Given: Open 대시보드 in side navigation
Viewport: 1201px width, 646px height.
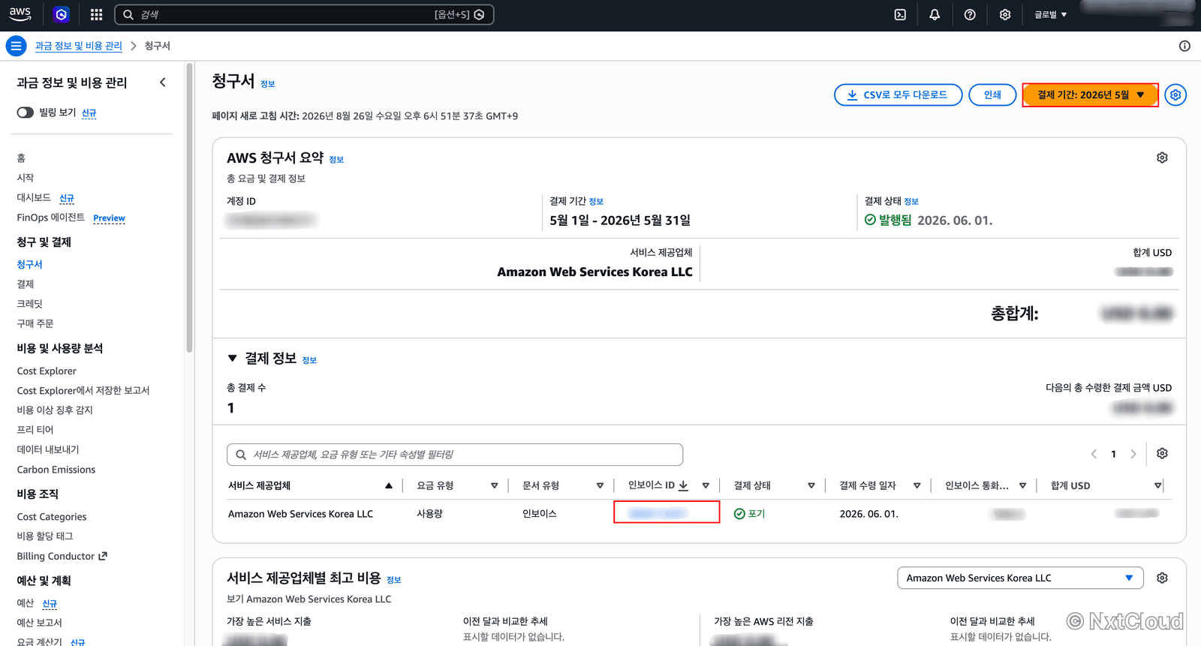Looking at the screenshot, I should coord(34,197).
